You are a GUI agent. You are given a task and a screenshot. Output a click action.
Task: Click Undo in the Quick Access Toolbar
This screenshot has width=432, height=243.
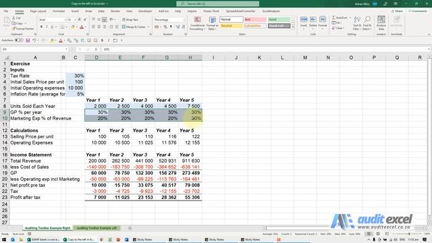click(x=34, y=40)
